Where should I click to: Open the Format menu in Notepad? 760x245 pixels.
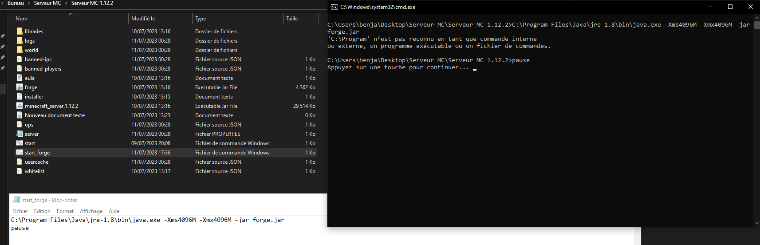pyautogui.click(x=65, y=211)
